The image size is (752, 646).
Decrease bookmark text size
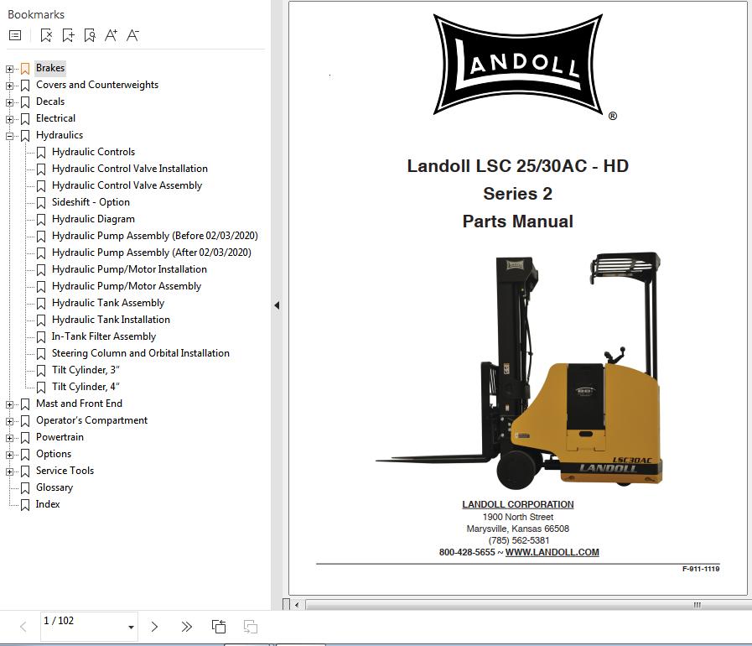coord(132,35)
